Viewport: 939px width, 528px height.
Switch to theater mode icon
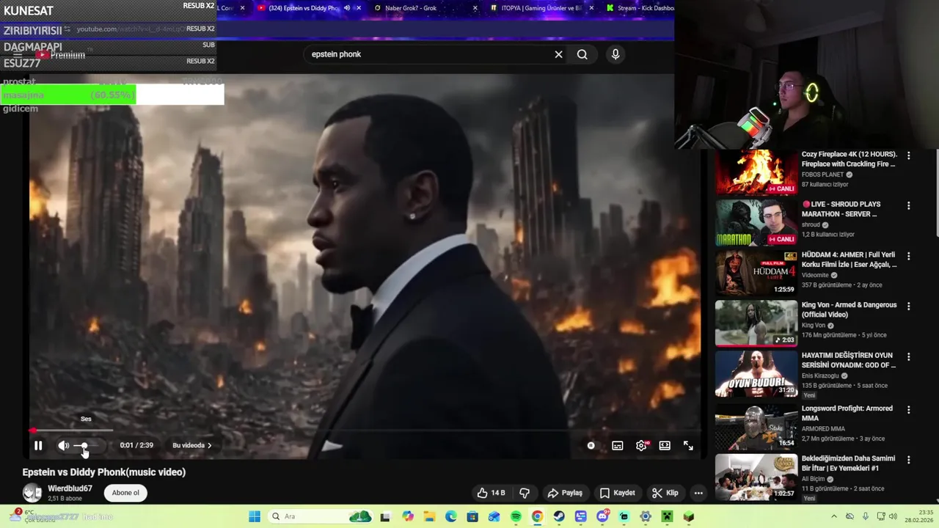pos(665,445)
